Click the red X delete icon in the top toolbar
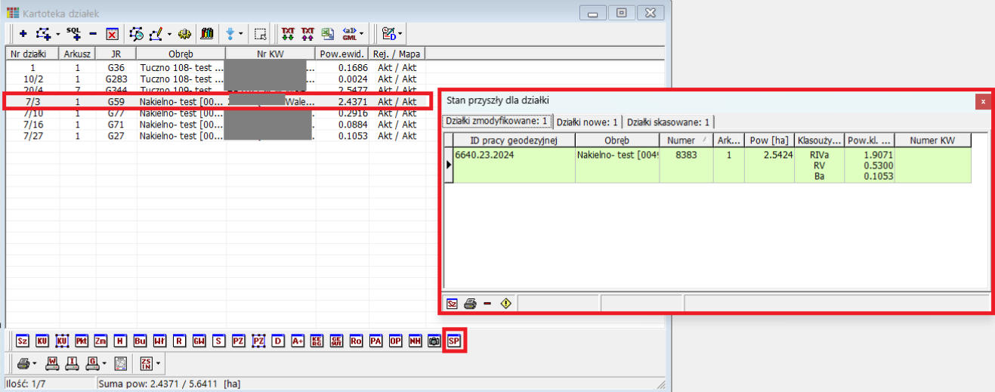This screenshot has height=392, width=995. [x=112, y=34]
